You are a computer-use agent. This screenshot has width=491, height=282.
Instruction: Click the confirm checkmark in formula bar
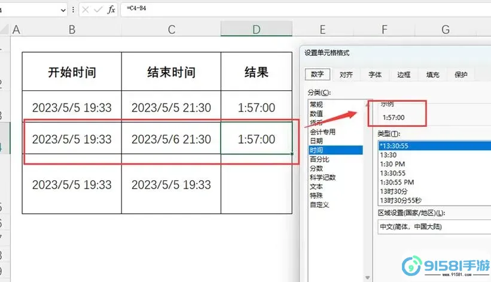pos(98,10)
